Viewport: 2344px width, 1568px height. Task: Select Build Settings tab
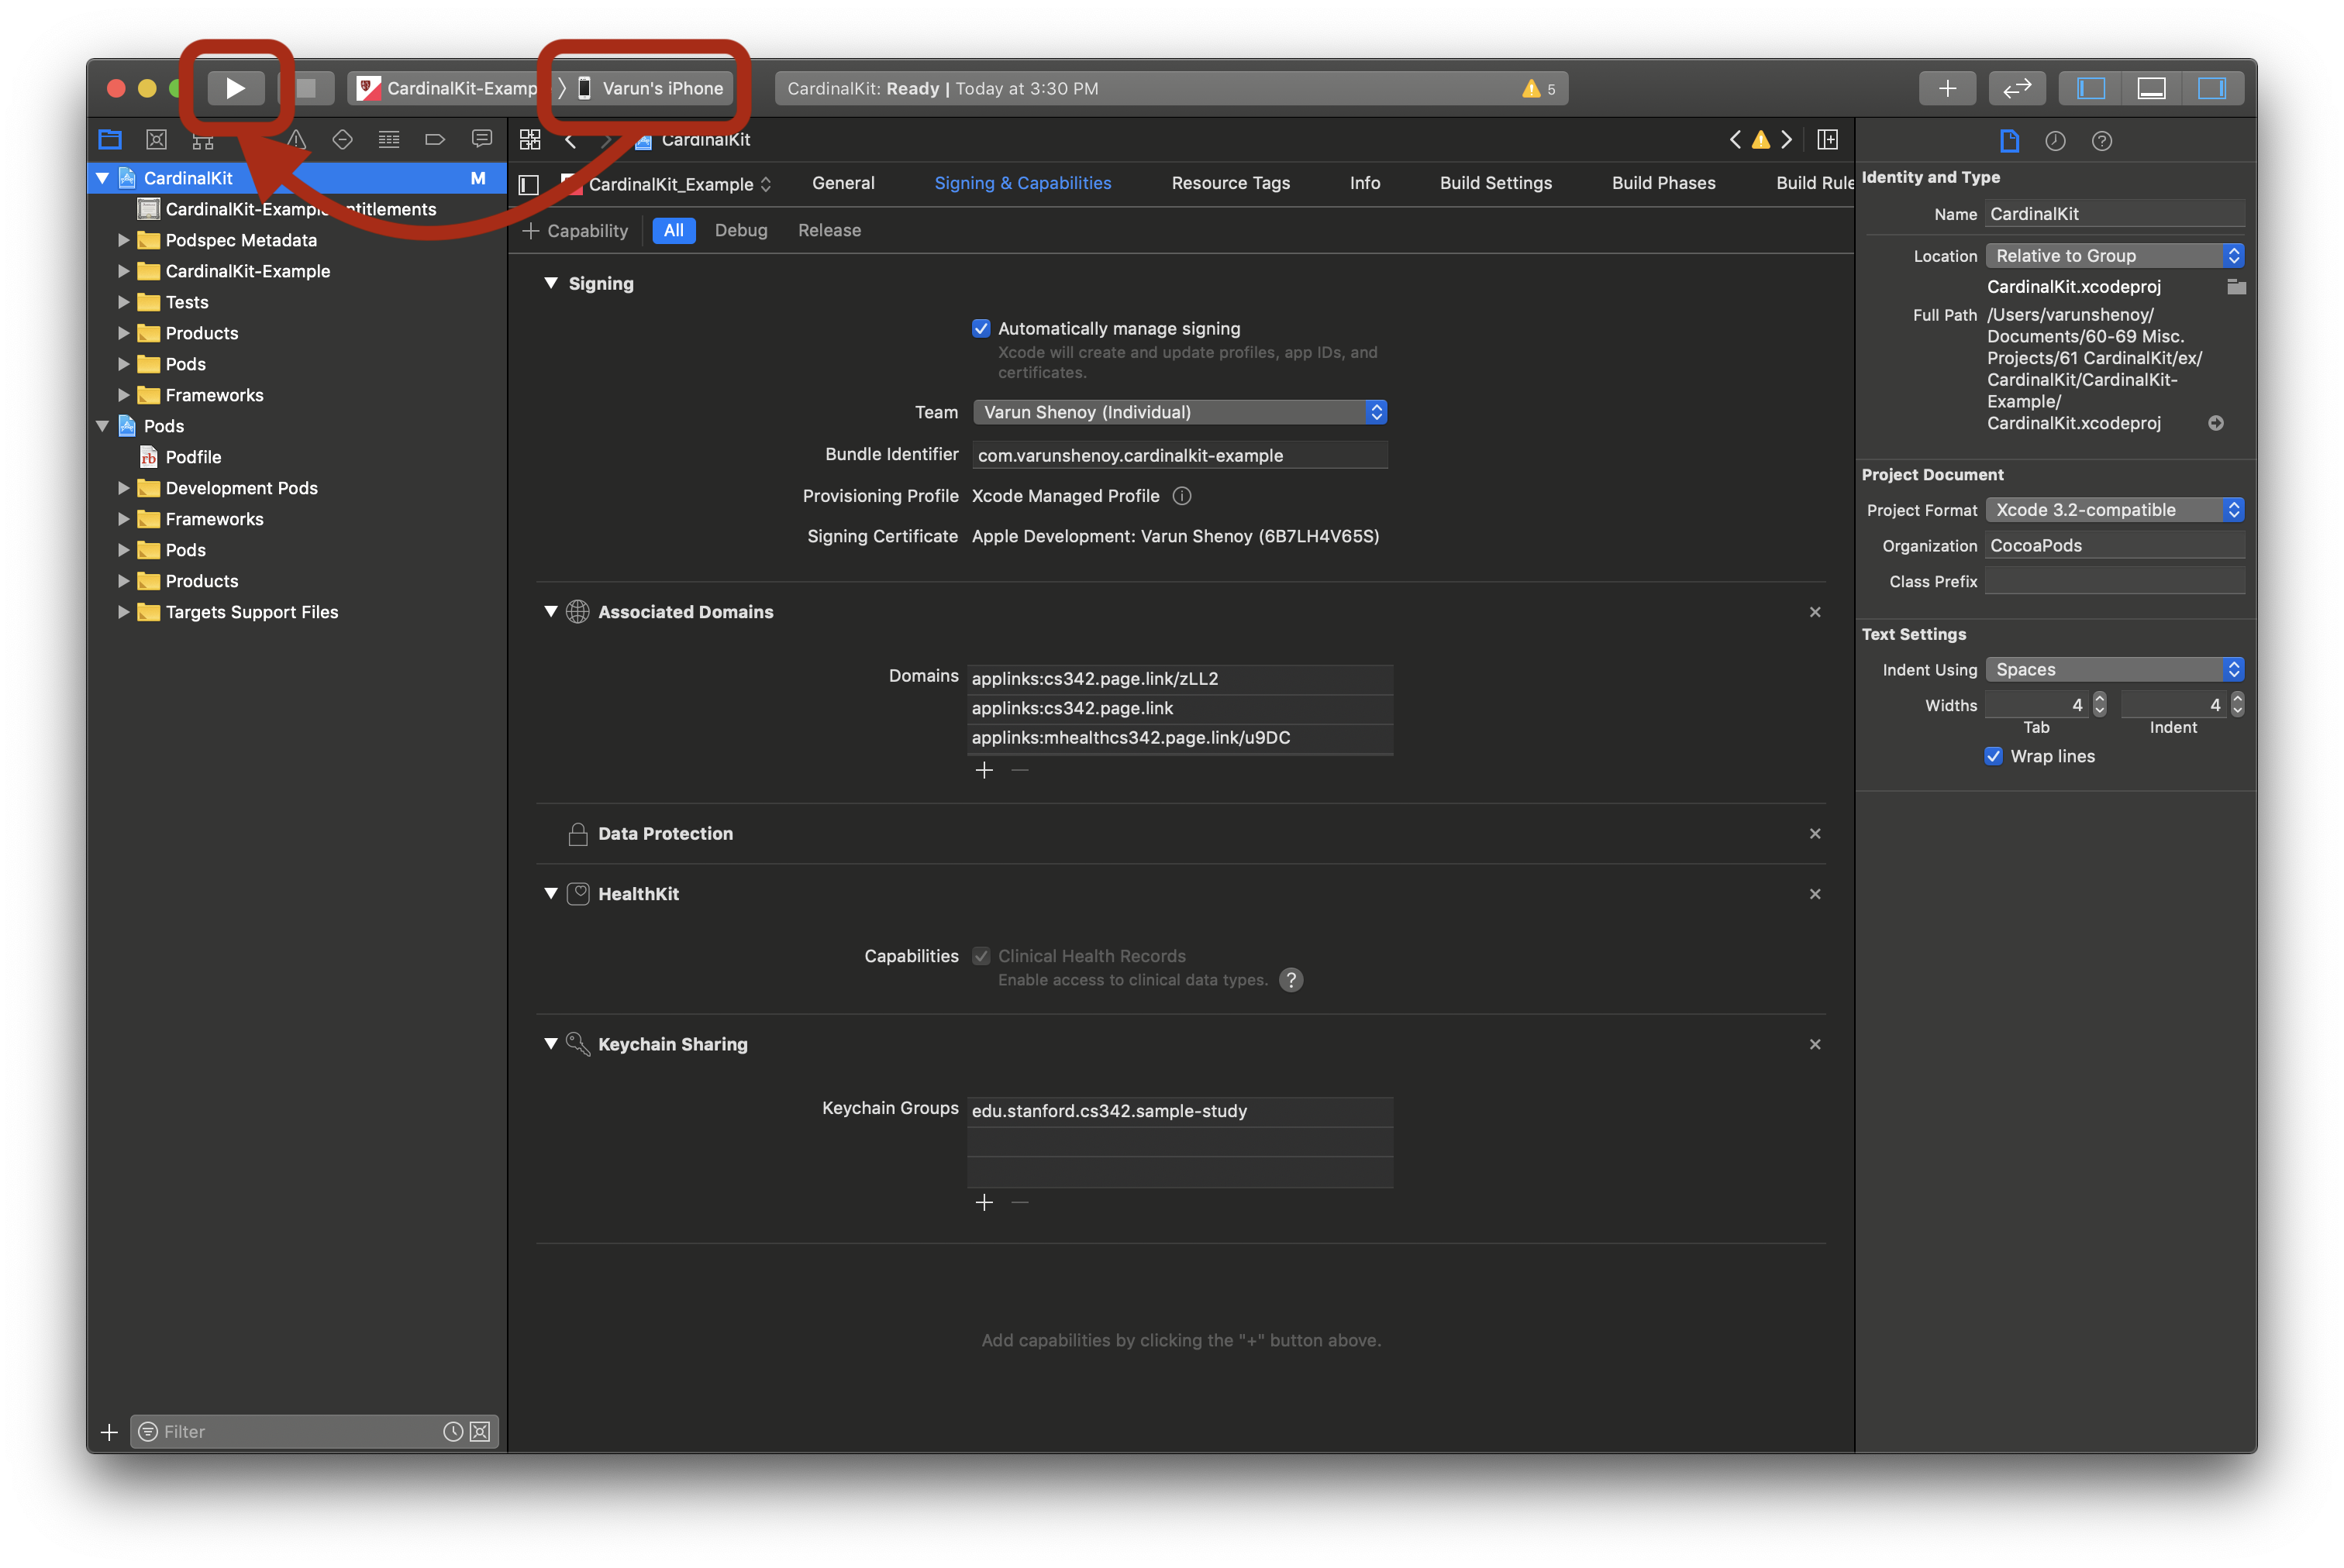1495,182
